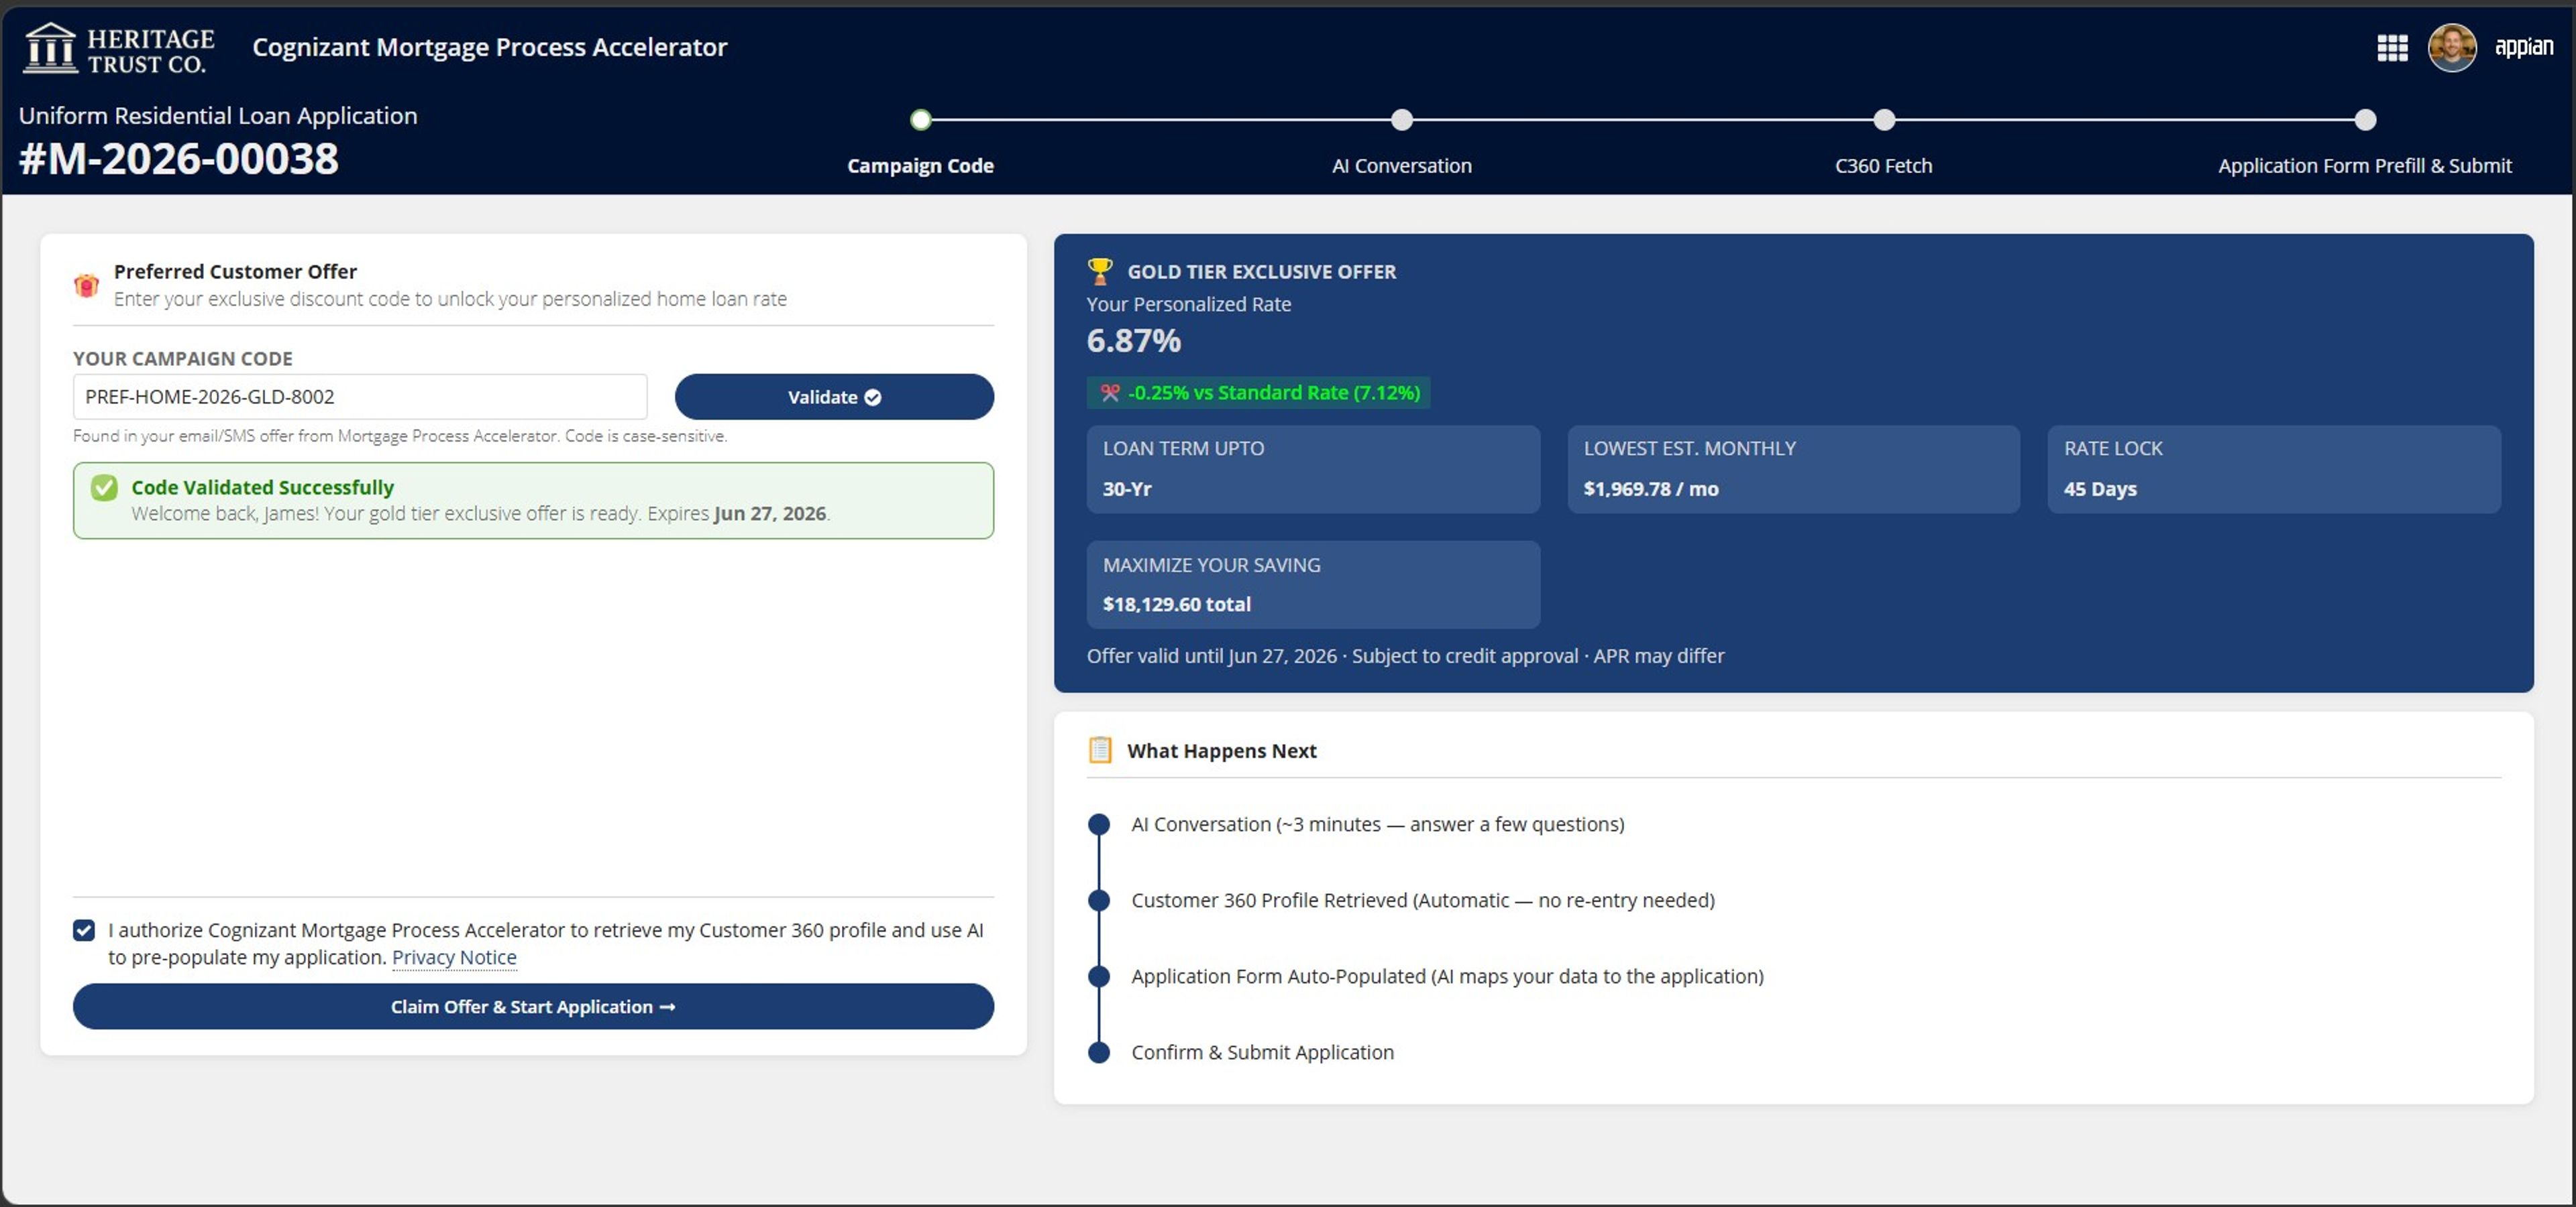Click the scissors icon in rate discount badge
Viewport: 2576px width, 1207px height.
click(x=1110, y=393)
